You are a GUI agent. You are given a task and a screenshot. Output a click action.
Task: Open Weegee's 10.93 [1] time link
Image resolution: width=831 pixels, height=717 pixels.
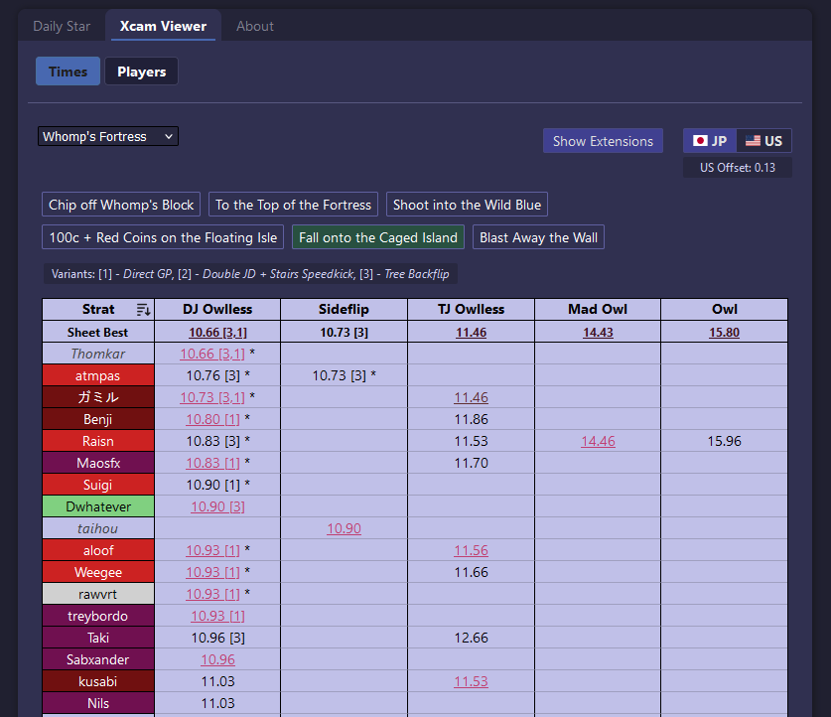[x=212, y=572]
